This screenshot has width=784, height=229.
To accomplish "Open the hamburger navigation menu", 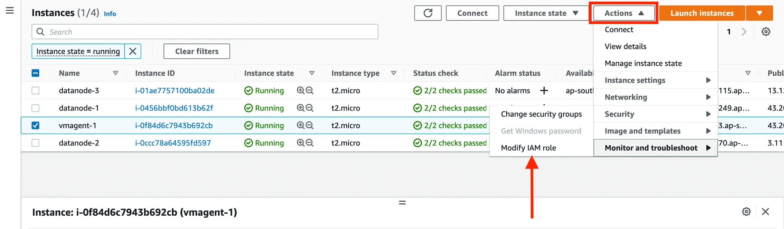I will pyautogui.click(x=10, y=11).
